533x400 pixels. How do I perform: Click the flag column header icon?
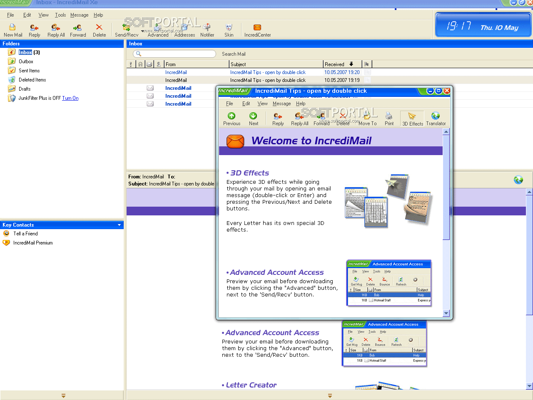tap(367, 64)
